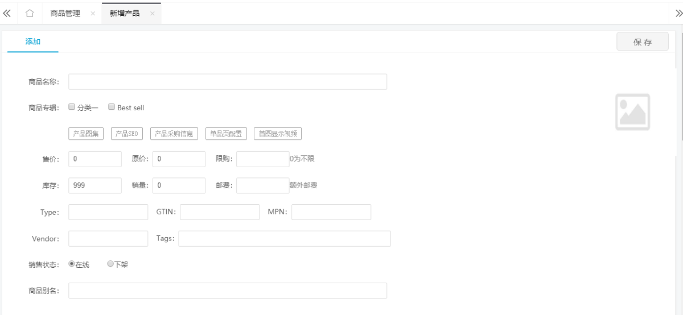
Task: Go to the home tab icon
Action: (30, 13)
